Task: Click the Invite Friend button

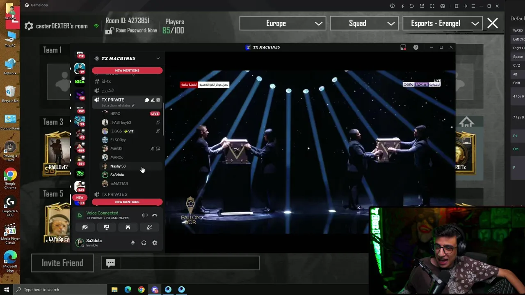Action: click(62, 263)
